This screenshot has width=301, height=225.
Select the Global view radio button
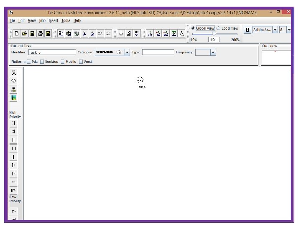click(193, 28)
